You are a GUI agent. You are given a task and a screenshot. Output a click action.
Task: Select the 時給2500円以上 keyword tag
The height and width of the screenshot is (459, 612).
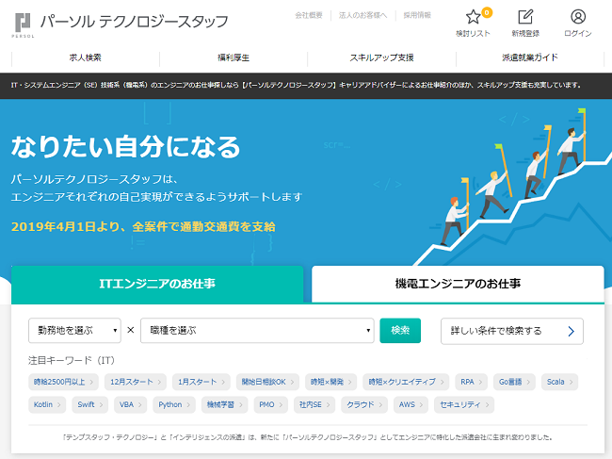pyautogui.click(x=61, y=382)
